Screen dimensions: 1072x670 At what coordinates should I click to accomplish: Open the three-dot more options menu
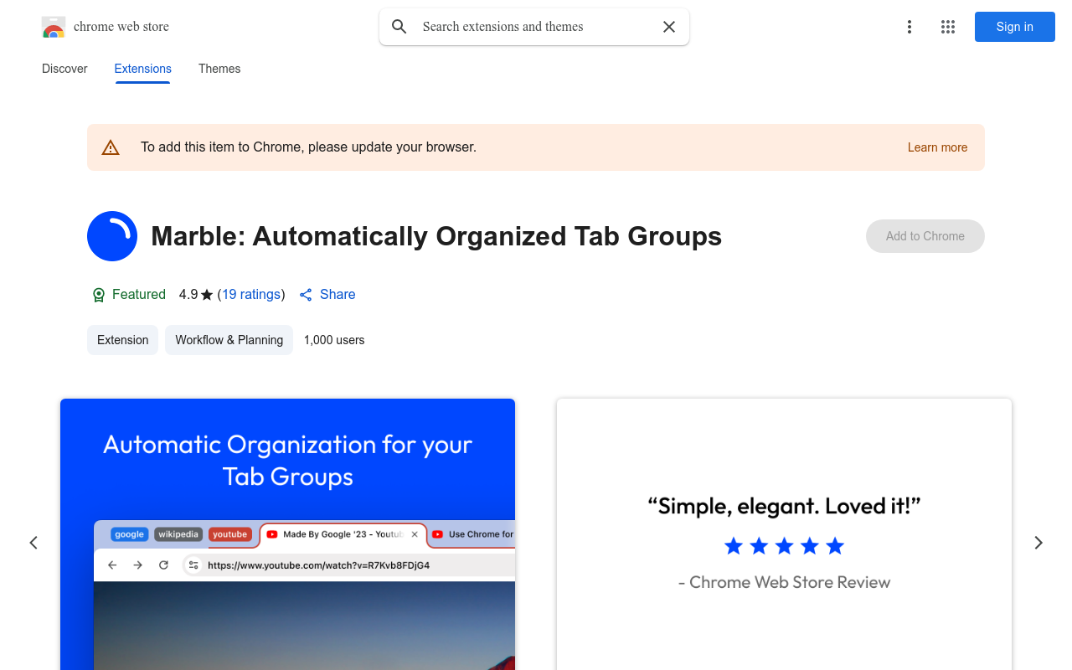point(910,27)
